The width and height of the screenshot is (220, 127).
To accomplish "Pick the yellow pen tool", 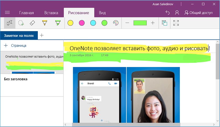I will coord(45,23).
